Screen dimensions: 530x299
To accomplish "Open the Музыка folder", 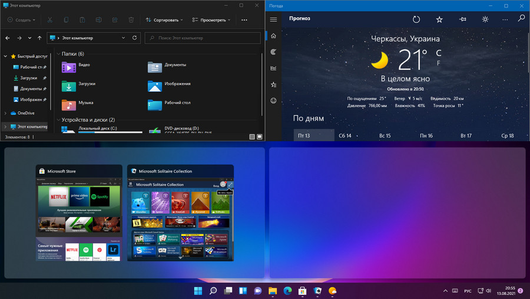I will click(x=77, y=105).
